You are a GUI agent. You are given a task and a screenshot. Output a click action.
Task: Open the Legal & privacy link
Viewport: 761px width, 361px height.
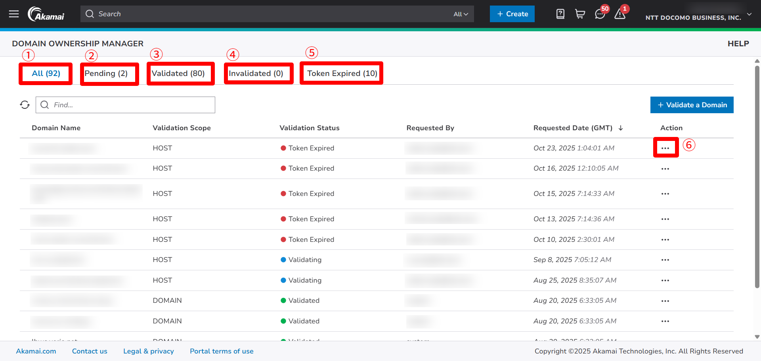[148, 351]
